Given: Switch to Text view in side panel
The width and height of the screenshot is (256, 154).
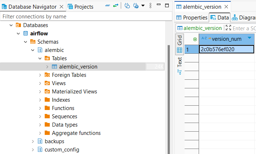Looking at the screenshot, I should click(179, 66).
